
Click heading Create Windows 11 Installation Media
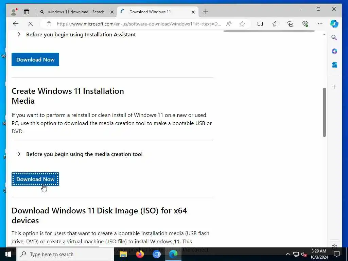coord(68,96)
